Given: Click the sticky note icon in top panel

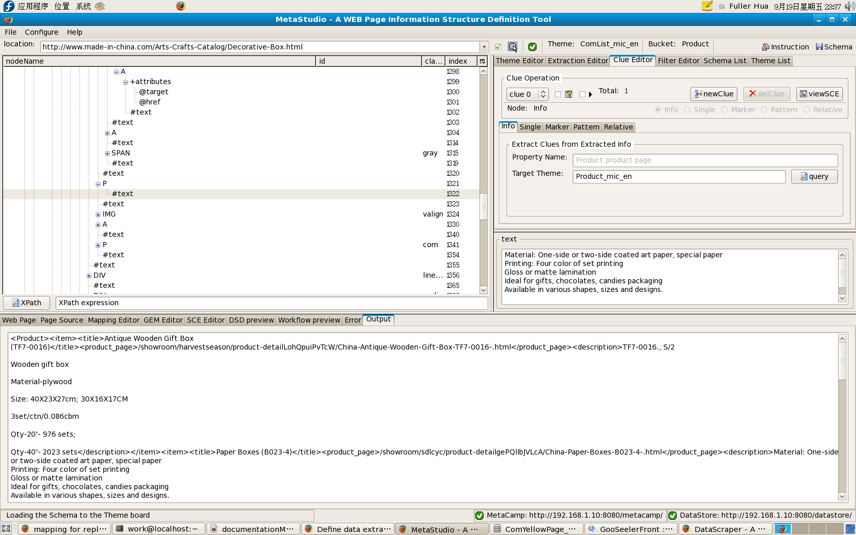Looking at the screenshot, I should pyautogui.click(x=707, y=6).
